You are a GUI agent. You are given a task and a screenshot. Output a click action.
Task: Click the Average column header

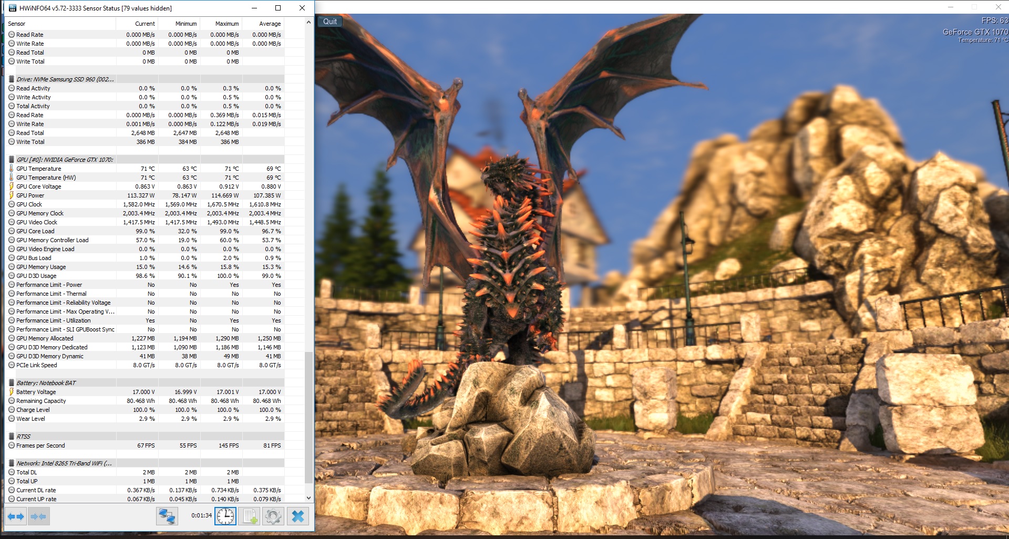click(x=263, y=24)
